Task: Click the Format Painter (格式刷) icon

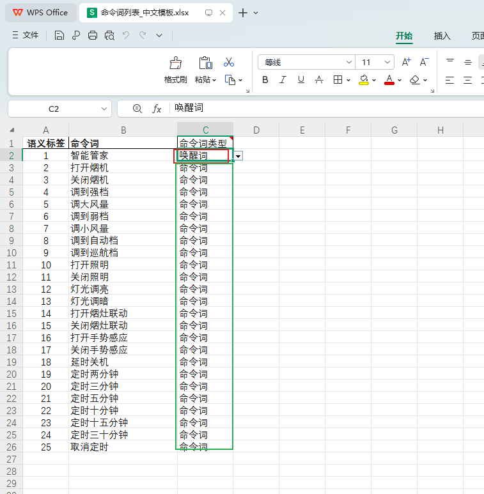Action: [175, 63]
